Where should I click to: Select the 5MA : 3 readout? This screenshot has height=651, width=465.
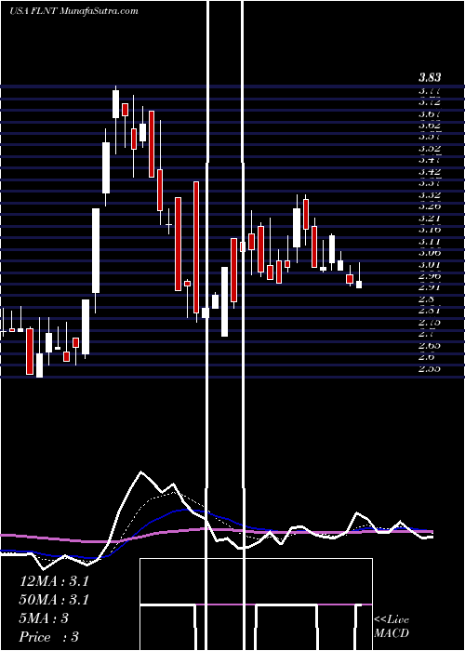pos(44,618)
